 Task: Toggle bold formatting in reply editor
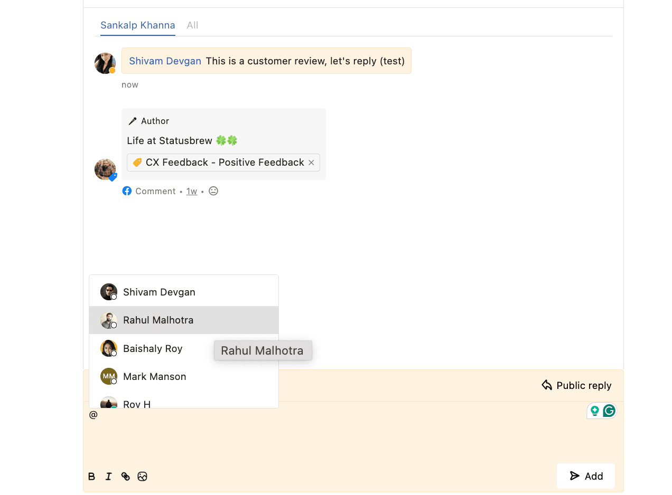[91, 477]
